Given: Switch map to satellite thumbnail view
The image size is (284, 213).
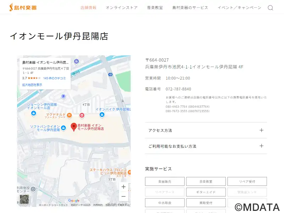Looking at the screenshot, I should point(24,199).
